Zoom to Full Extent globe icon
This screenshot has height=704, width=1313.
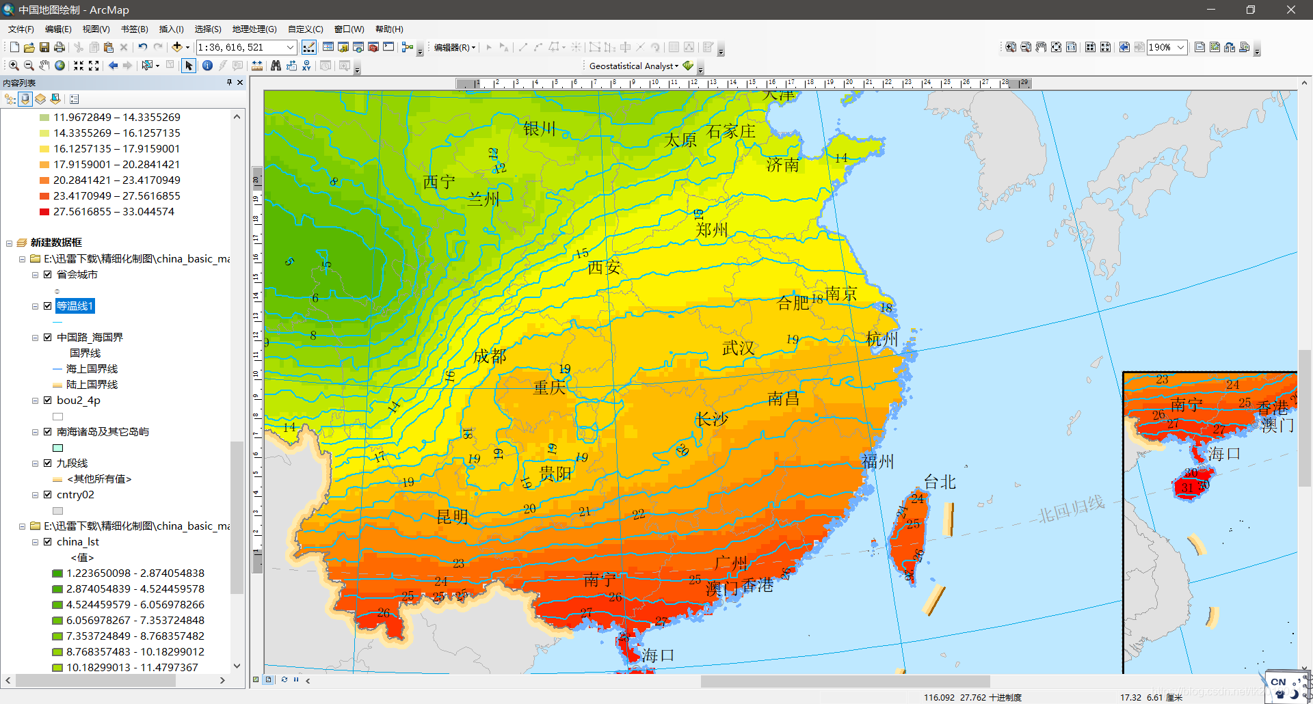pyautogui.click(x=60, y=66)
